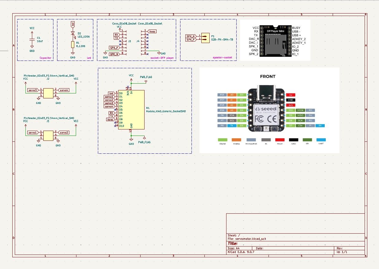
Task: Select the SPK_N label beside P1
Action: (x=191, y=36)
